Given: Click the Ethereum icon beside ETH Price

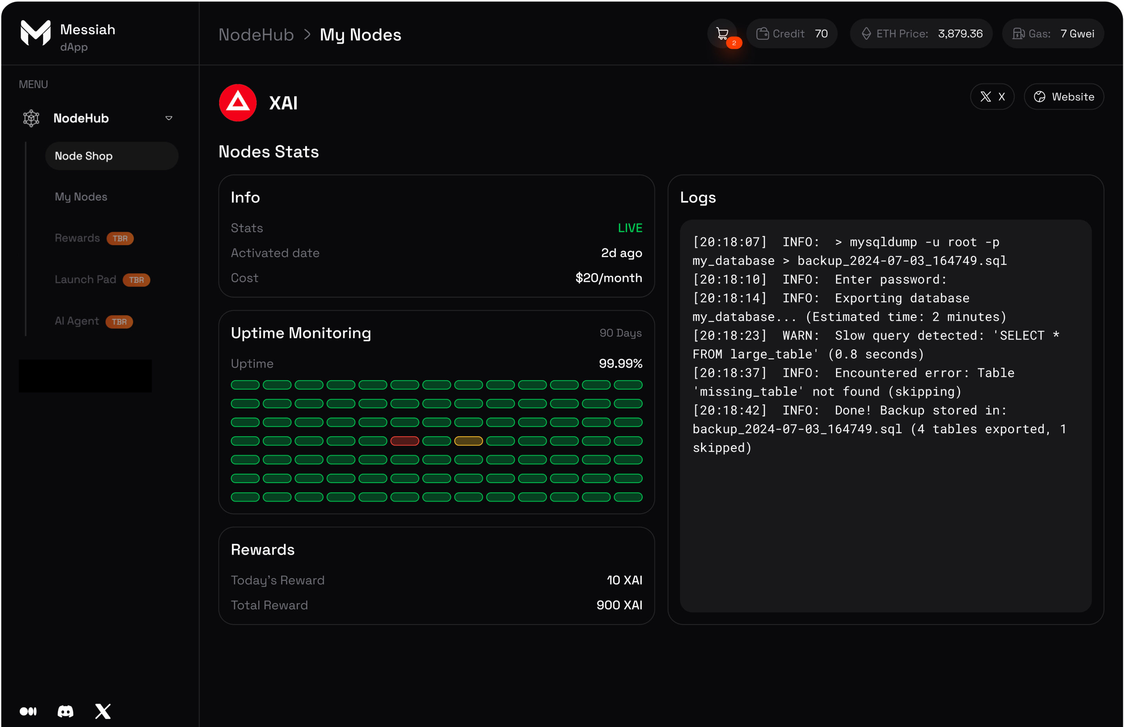Looking at the screenshot, I should [x=866, y=34].
